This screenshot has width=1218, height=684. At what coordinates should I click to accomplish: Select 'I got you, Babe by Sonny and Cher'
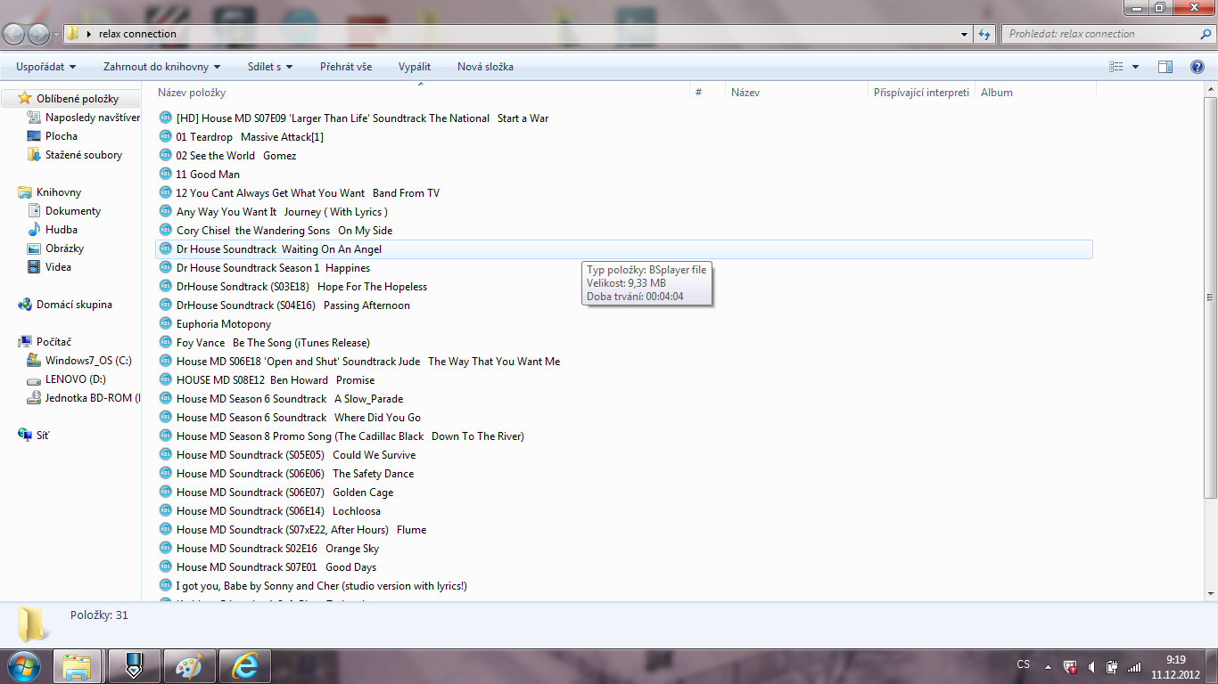322,586
